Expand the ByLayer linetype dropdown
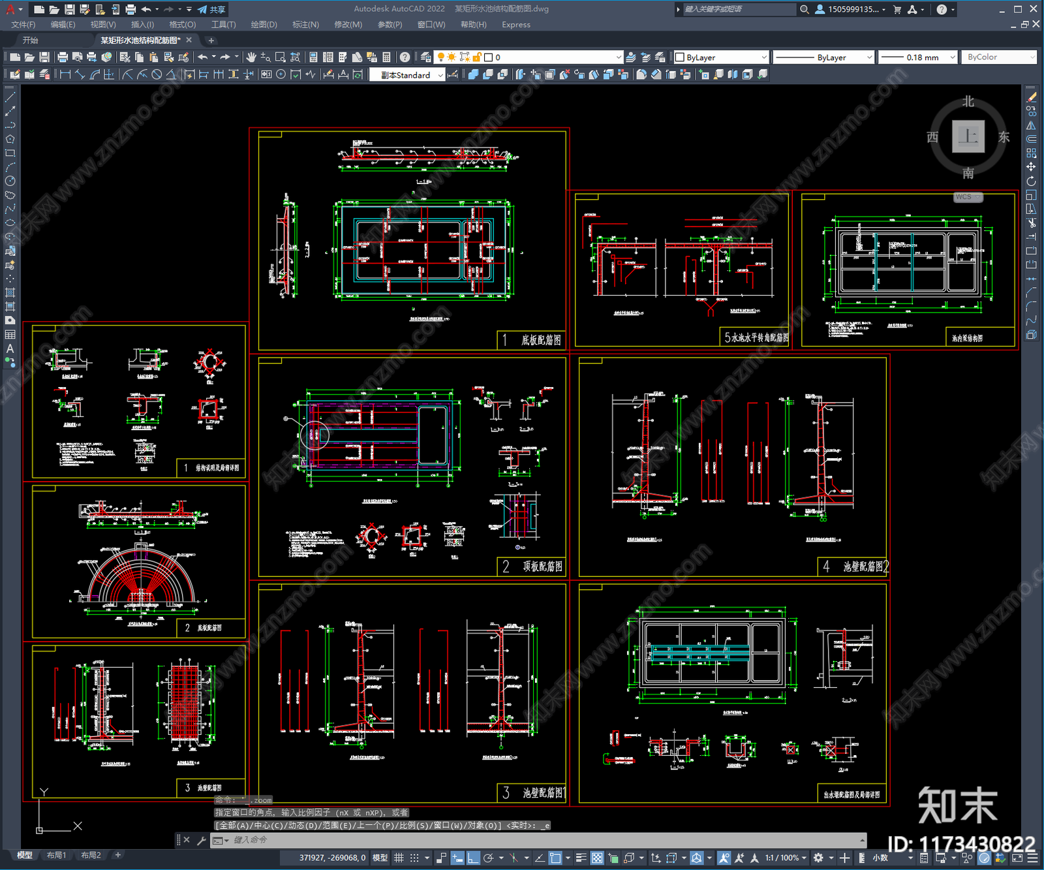Image resolution: width=1044 pixels, height=870 pixels. [x=868, y=57]
